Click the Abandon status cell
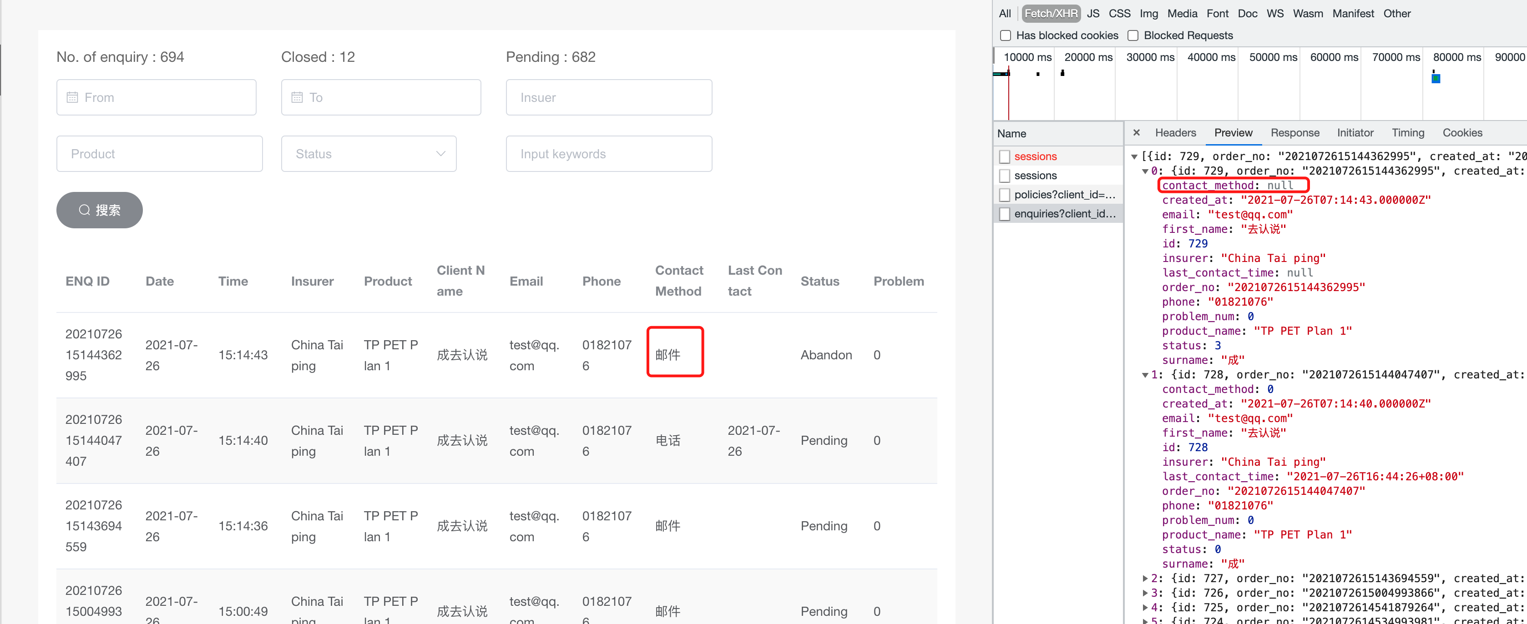Viewport: 1527px width, 624px height. [x=826, y=355]
